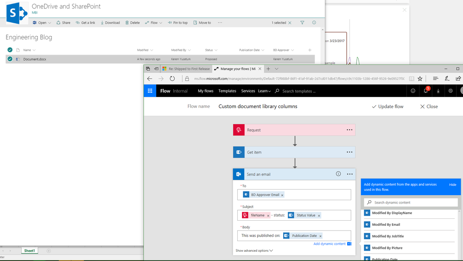The height and width of the screenshot is (261, 463).
Task: Open Document.docx file name
Action: click(x=35, y=59)
